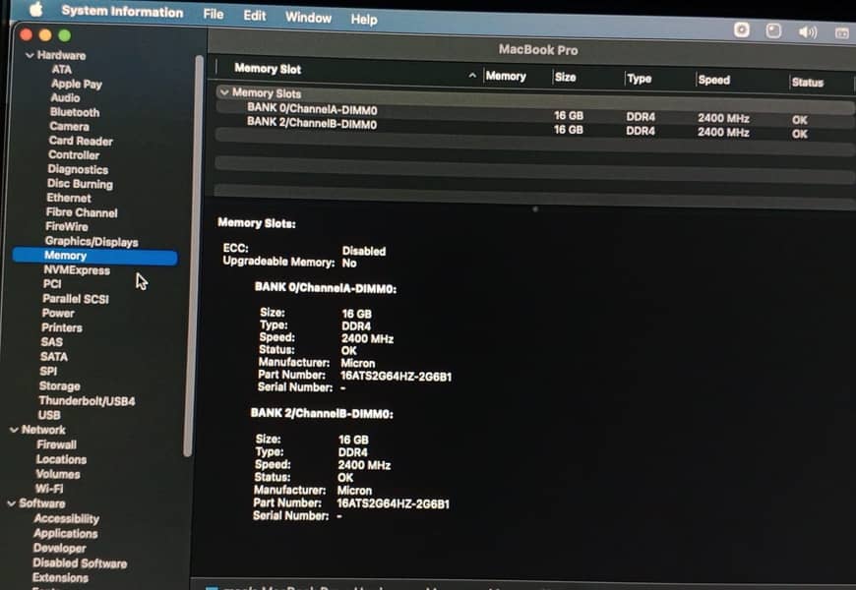This screenshot has height=590, width=856.
Task: Click the yellow minimize window button
Action: (x=45, y=35)
